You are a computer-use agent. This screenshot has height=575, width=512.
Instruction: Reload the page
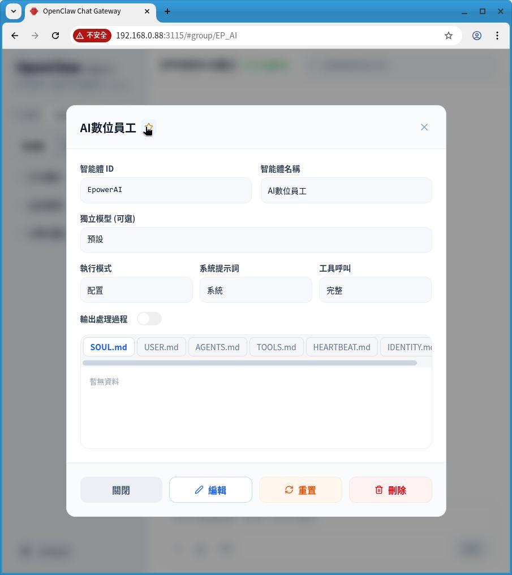click(x=55, y=36)
